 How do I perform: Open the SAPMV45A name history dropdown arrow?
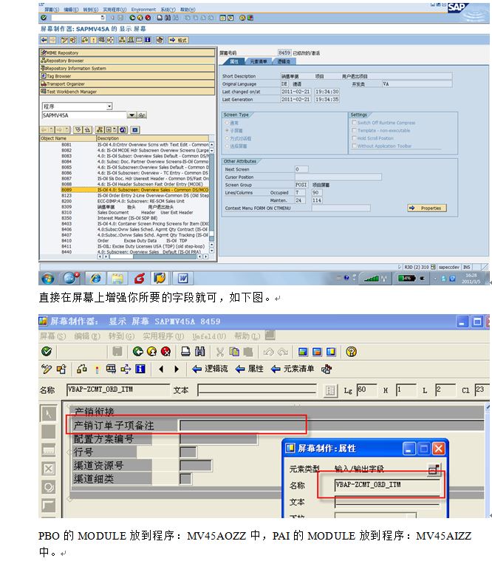point(132,115)
